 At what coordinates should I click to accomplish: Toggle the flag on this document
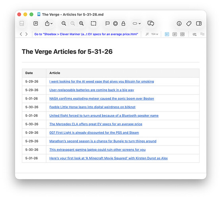tap(107, 23)
